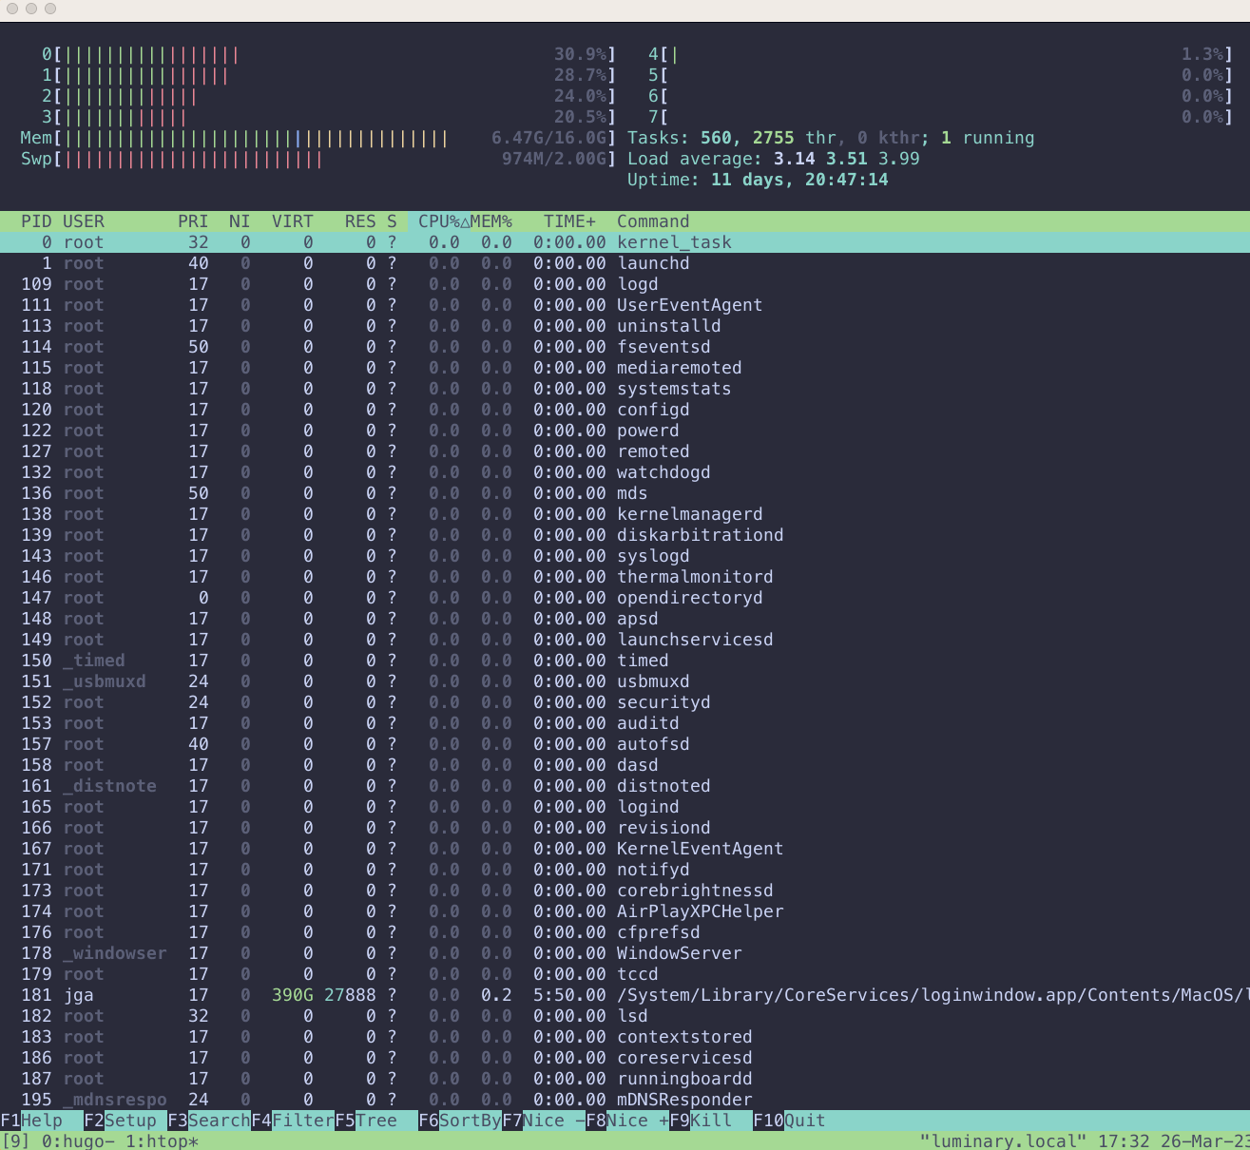The image size is (1250, 1150).
Task: Click the MEM% column header
Action: (491, 221)
